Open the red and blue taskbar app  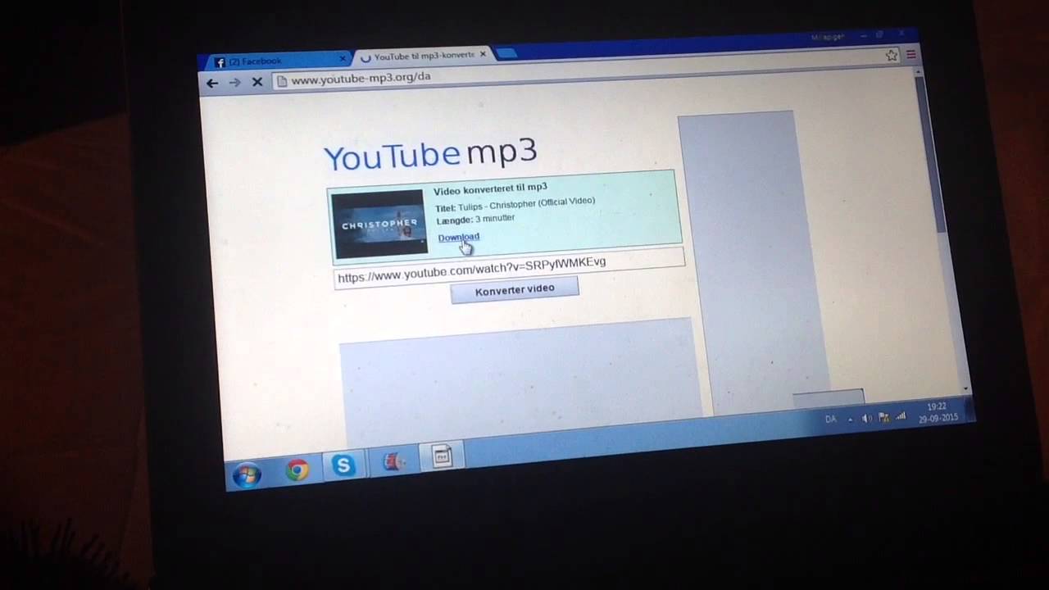point(393,461)
